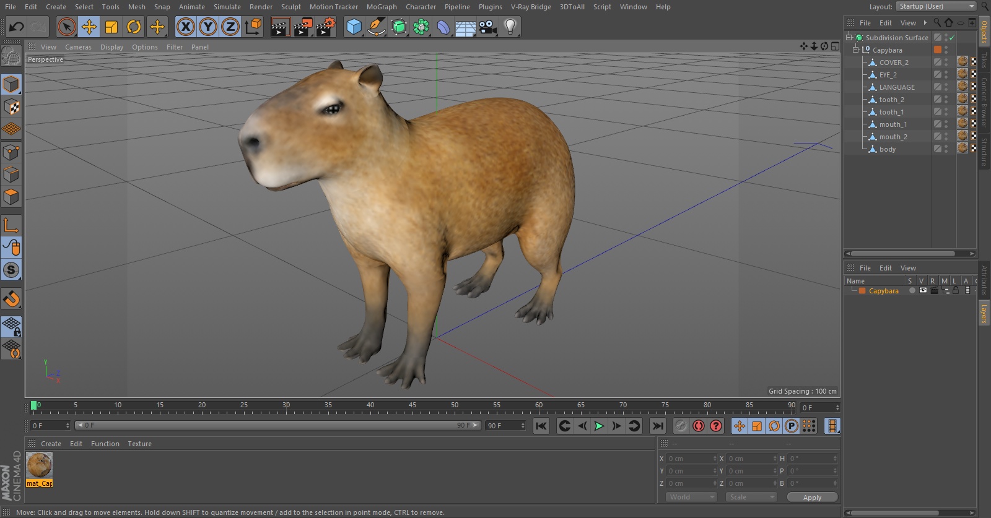Open the Object Manager View menu

pyautogui.click(x=908, y=23)
